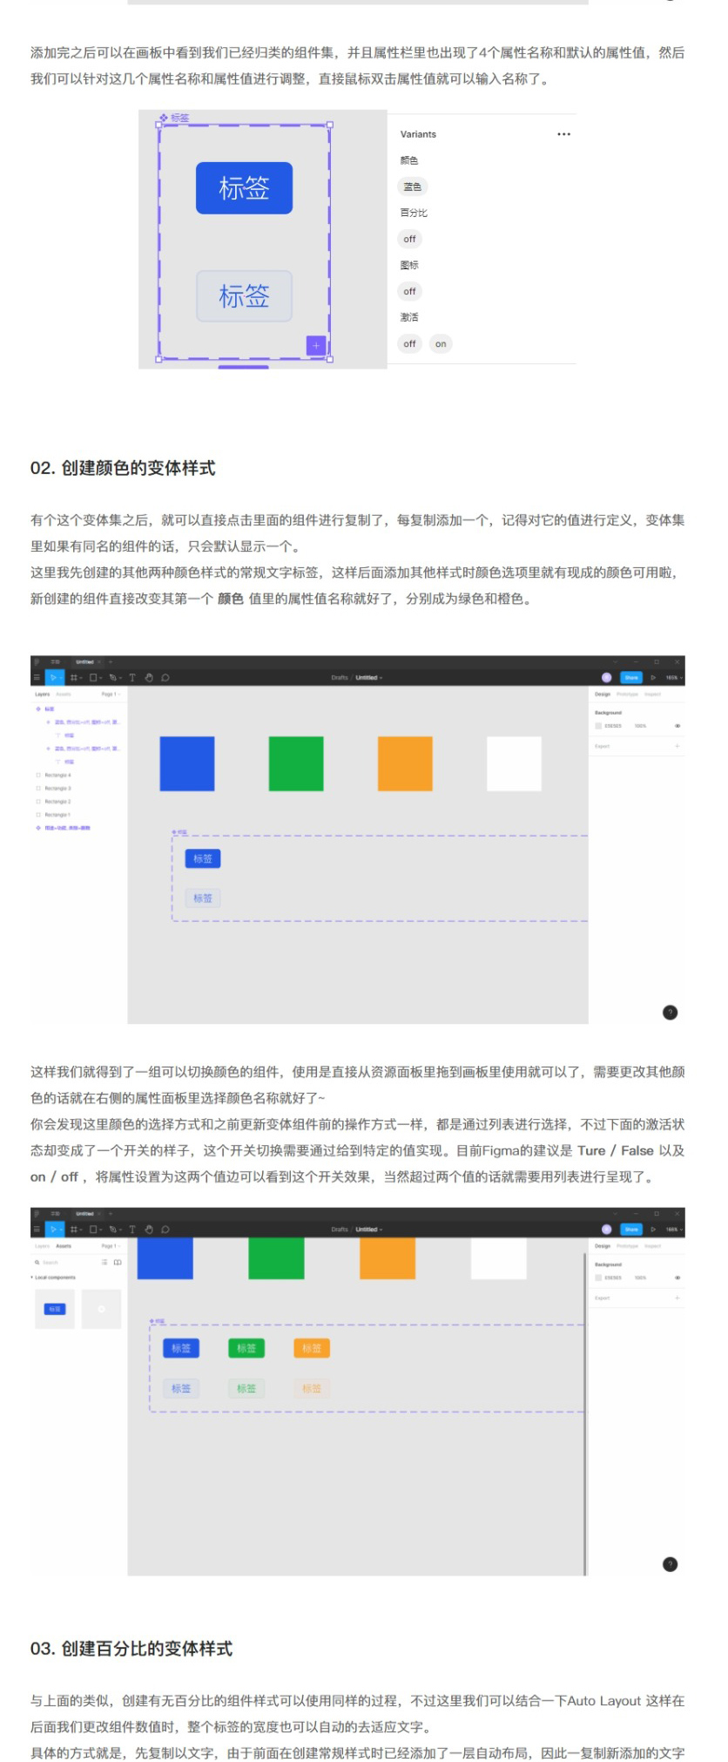
Task: Toggle background visibility eye in first Design panel
Action: pos(677,726)
